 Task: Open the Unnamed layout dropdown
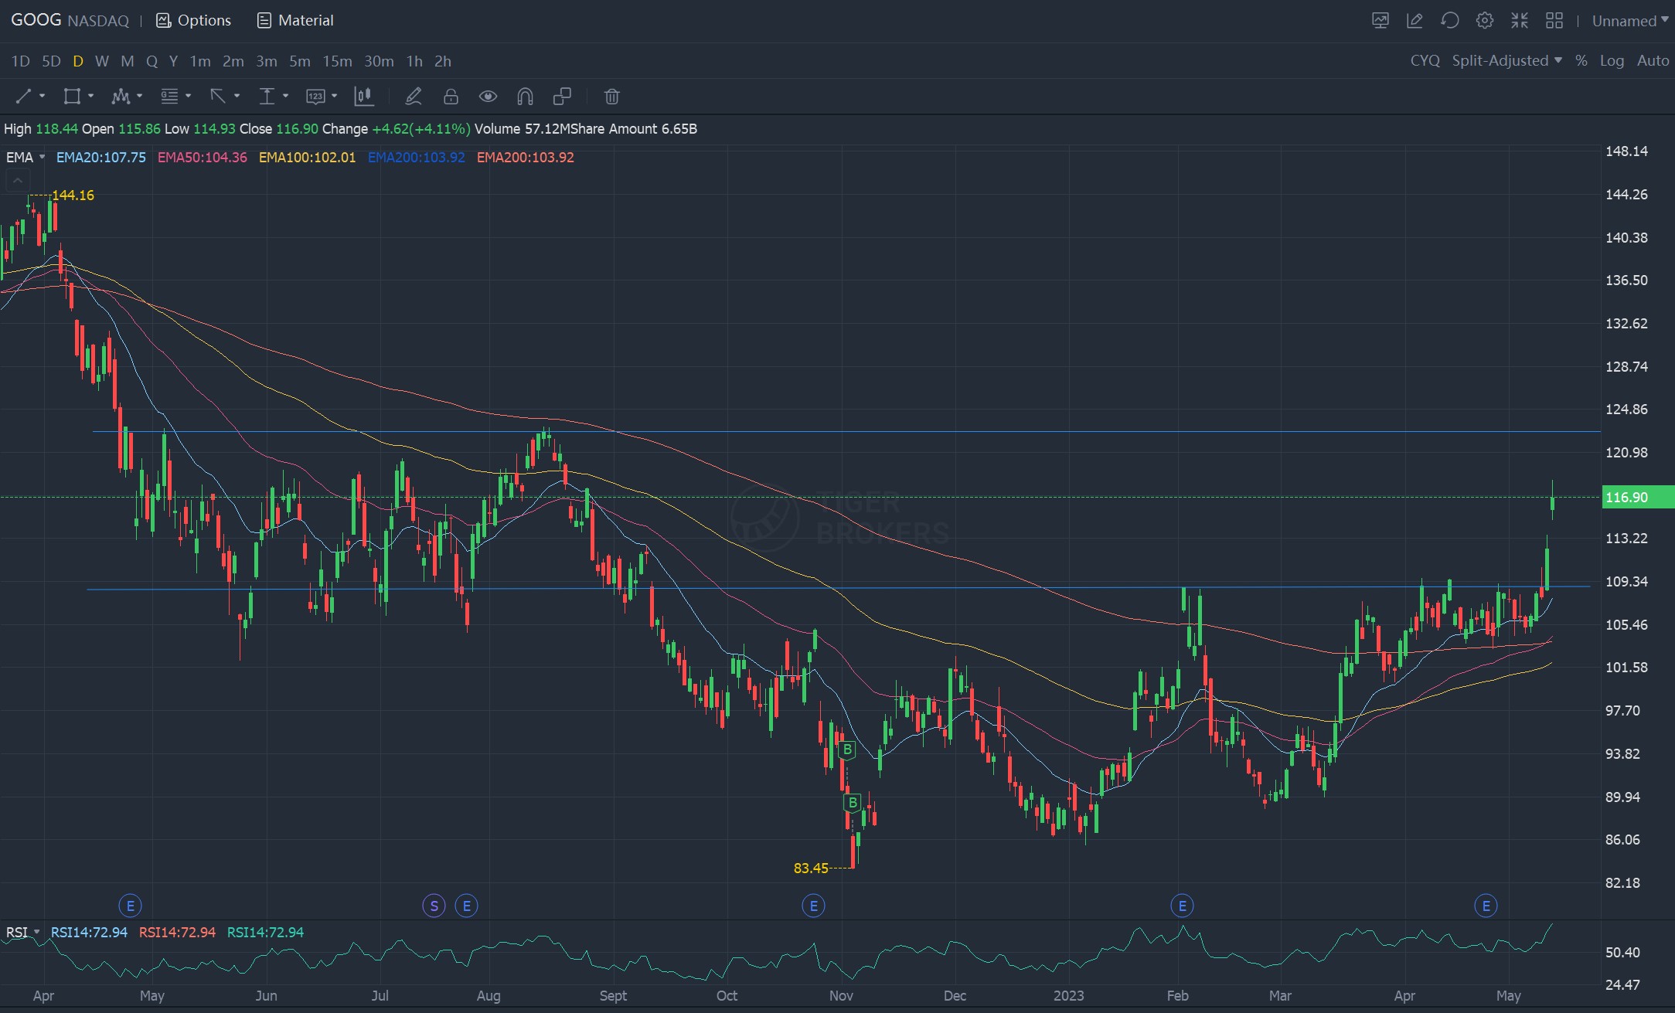click(1630, 21)
